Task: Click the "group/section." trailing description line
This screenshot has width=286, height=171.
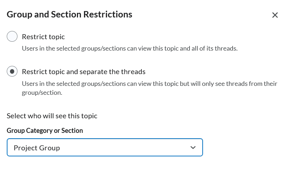Action: [x=42, y=93]
